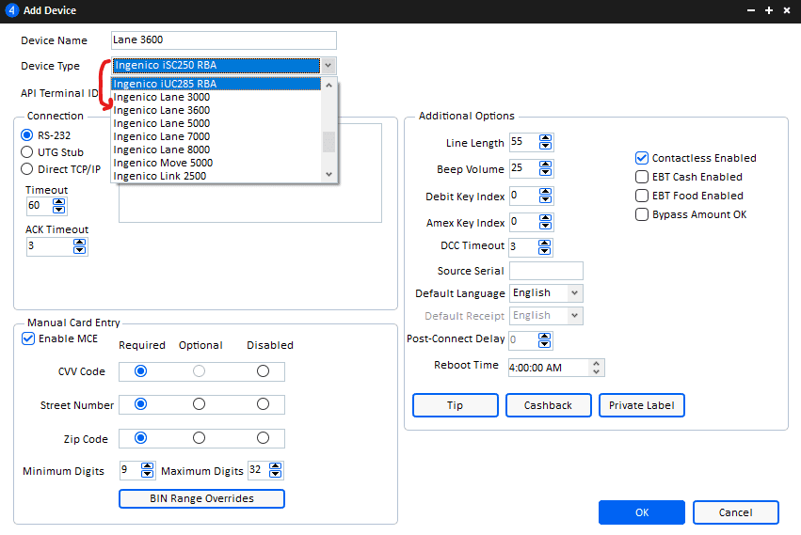
Task: Decrease the Maximum Digits value
Action: tap(275, 474)
